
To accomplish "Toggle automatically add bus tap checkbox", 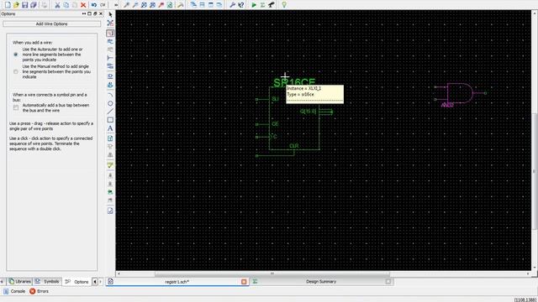I will [16, 108].
